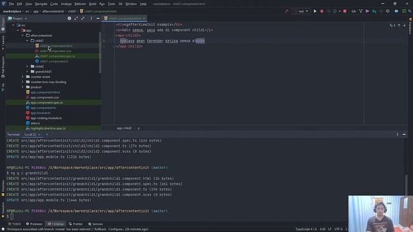
Task: Add a new terminal session tab
Action: [x=47, y=135]
